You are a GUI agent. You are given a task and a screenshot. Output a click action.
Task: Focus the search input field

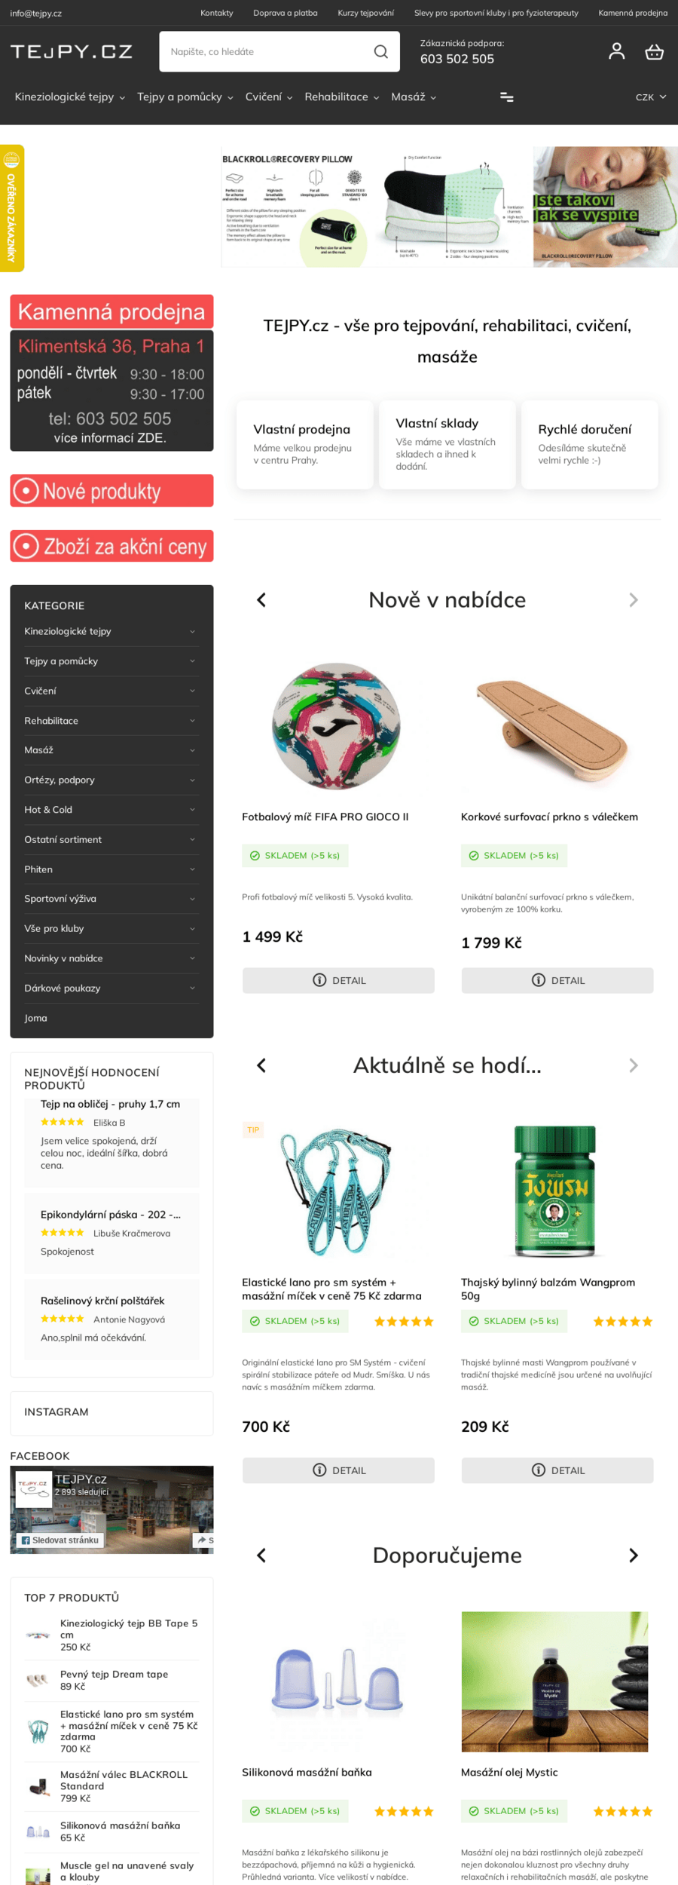pyautogui.click(x=267, y=51)
